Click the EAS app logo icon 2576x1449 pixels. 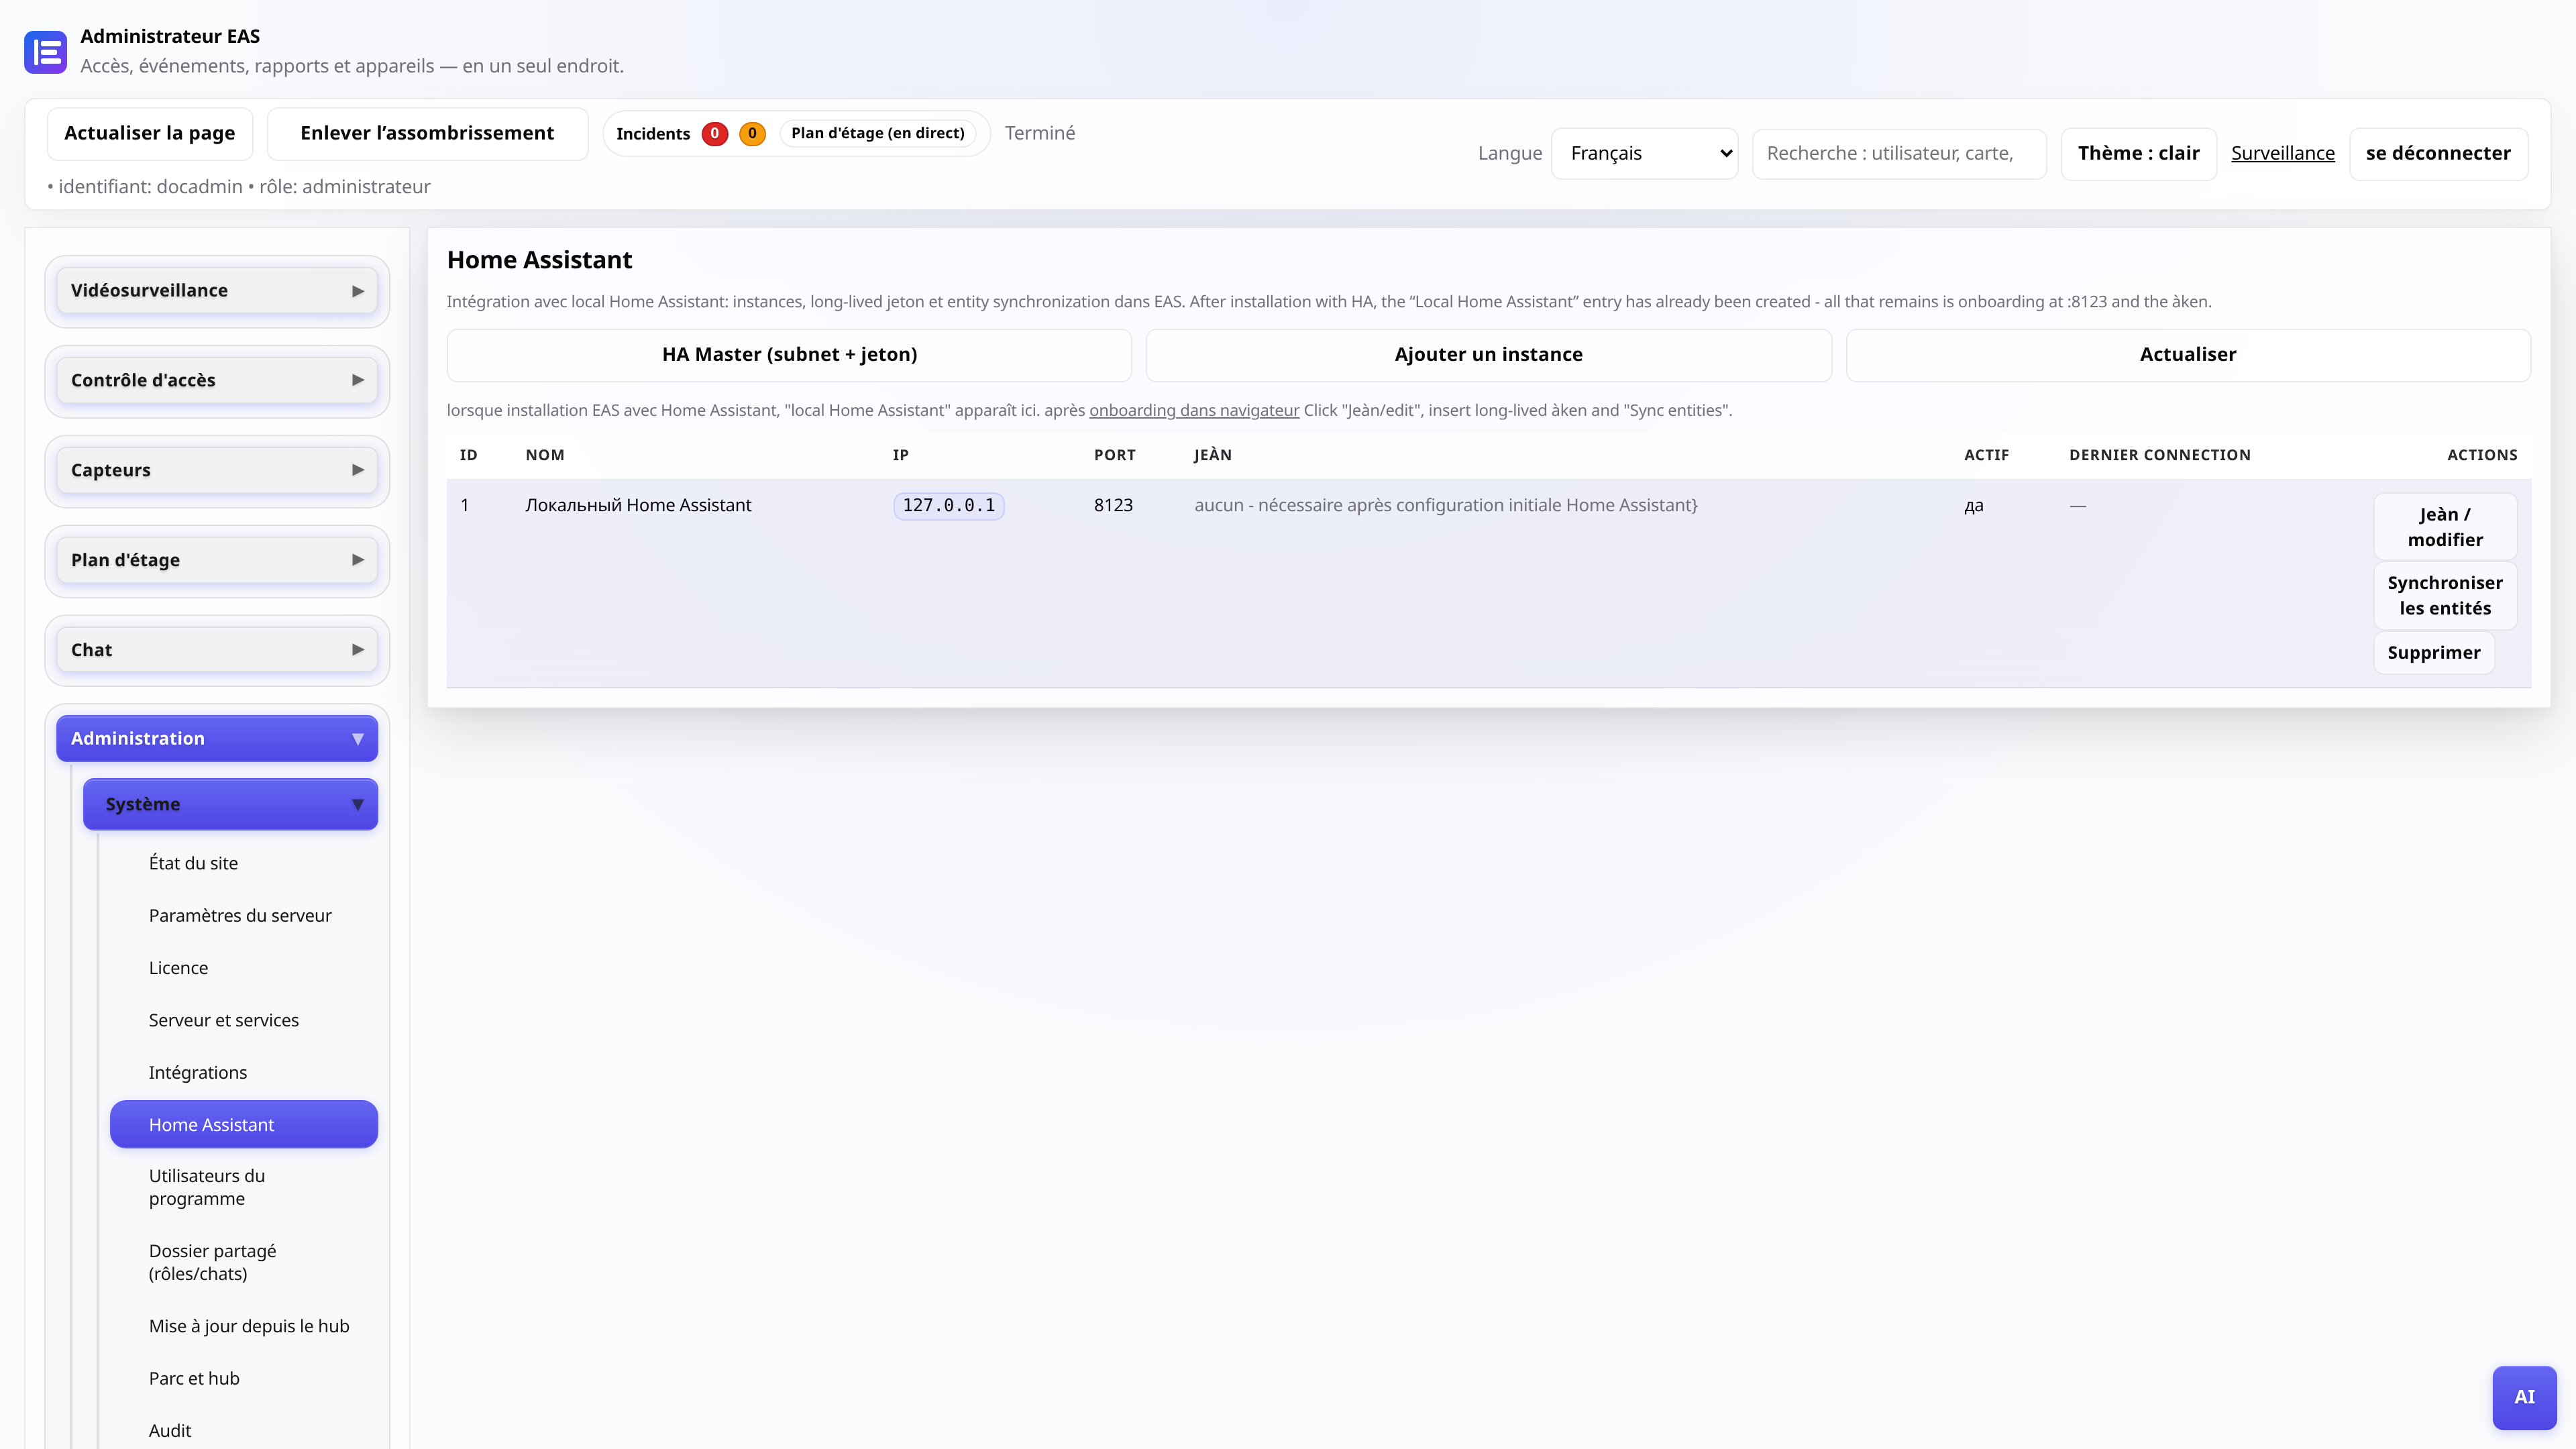45,51
